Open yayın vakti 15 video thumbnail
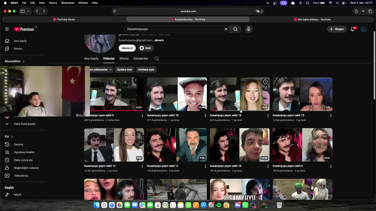This screenshot has width=376, height=211. pos(177,94)
